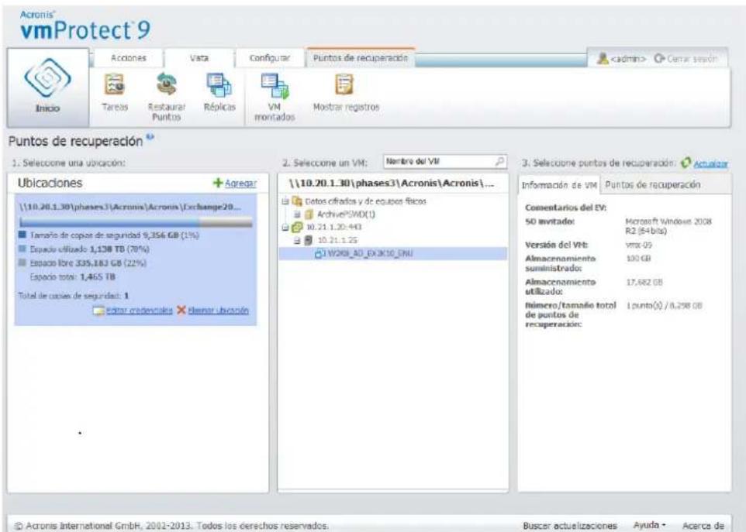Click the Agregar link

[x=240, y=184]
